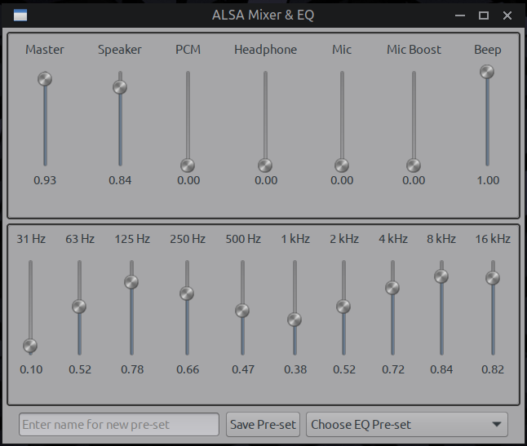Click the 31 Hz band label
527x446 pixels.
pos(31,239)
